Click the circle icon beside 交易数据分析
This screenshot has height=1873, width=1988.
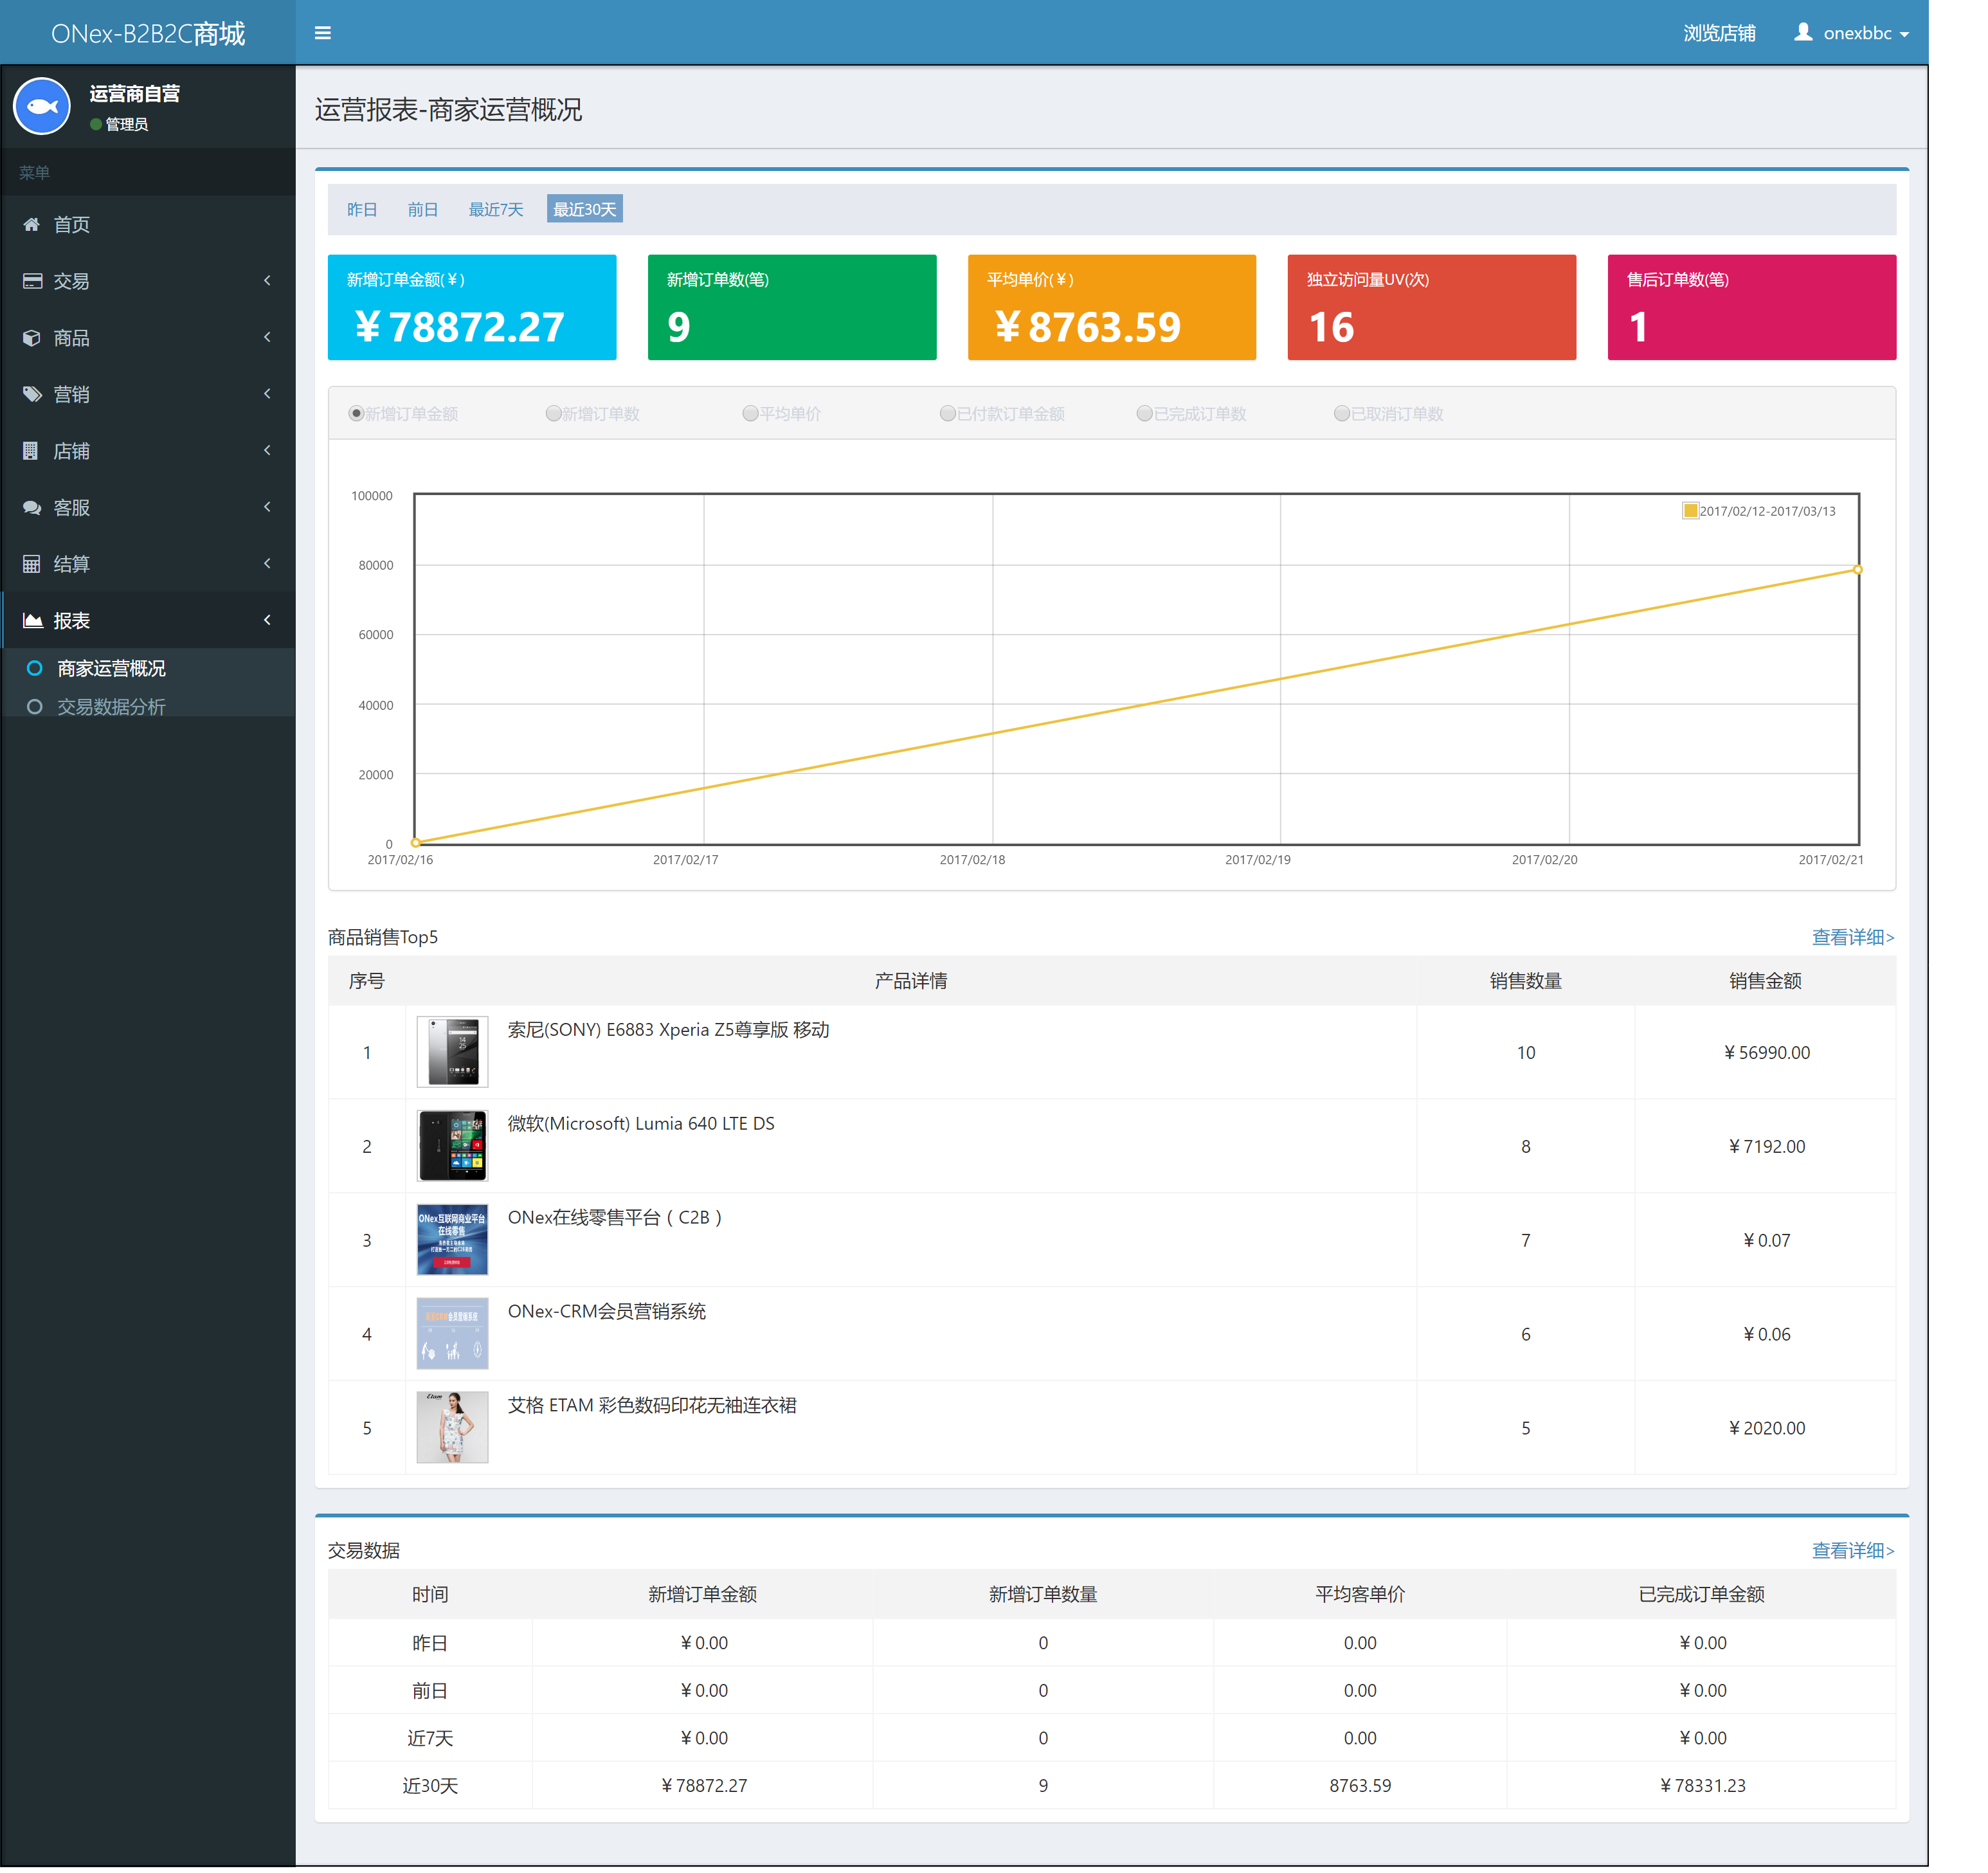pos(34,707)
